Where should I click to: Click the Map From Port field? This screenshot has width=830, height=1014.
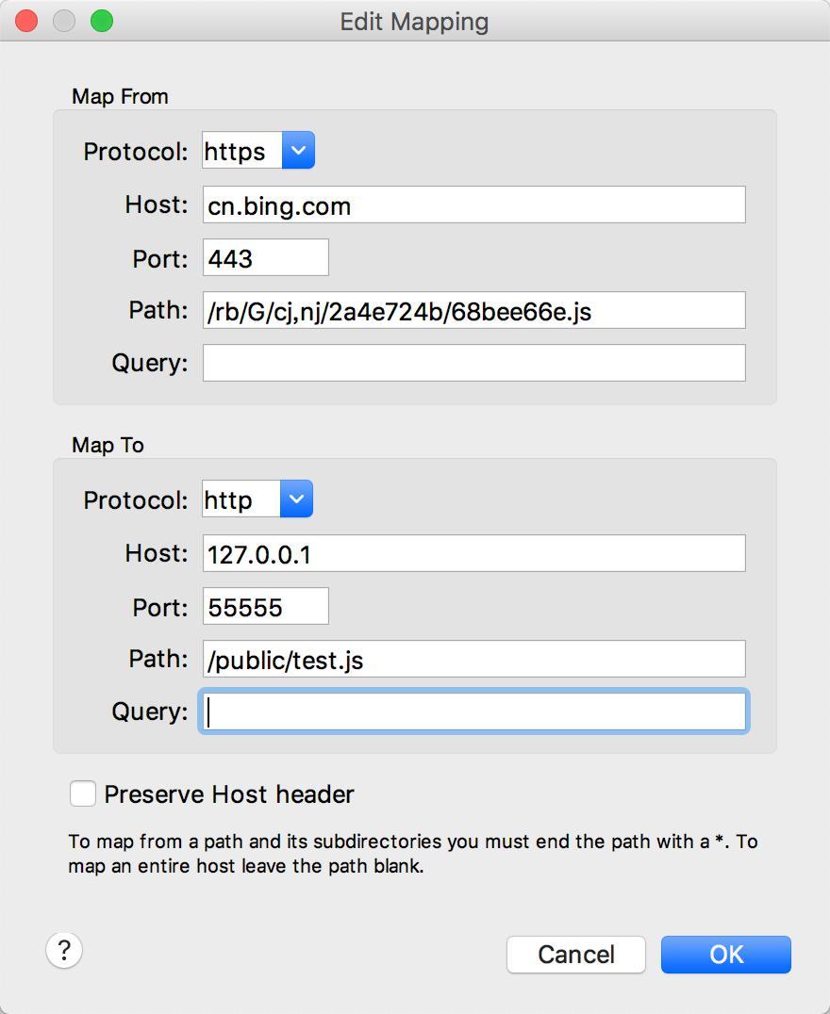tap(265, 258)
